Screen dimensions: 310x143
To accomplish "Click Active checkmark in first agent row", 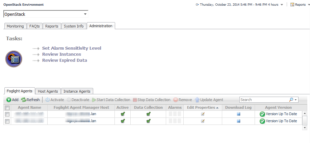I will tap(123, 114).
